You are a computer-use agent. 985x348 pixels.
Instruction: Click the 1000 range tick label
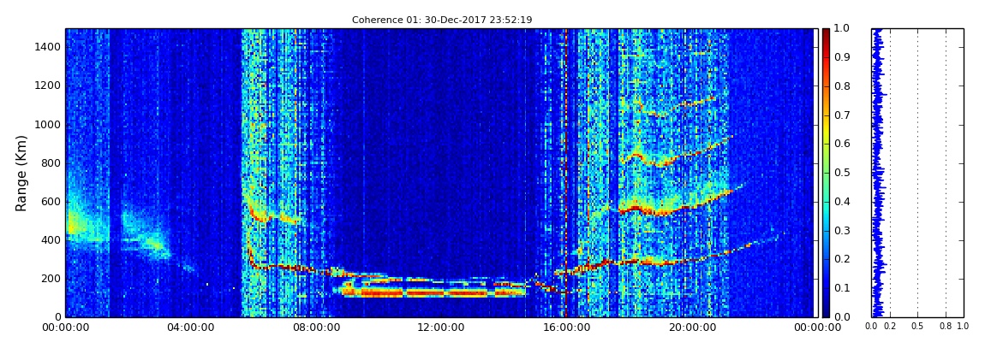[x=48, y=124]
